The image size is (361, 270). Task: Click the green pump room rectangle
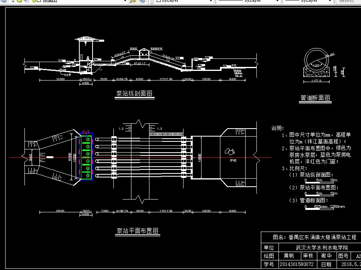[86, 157]
